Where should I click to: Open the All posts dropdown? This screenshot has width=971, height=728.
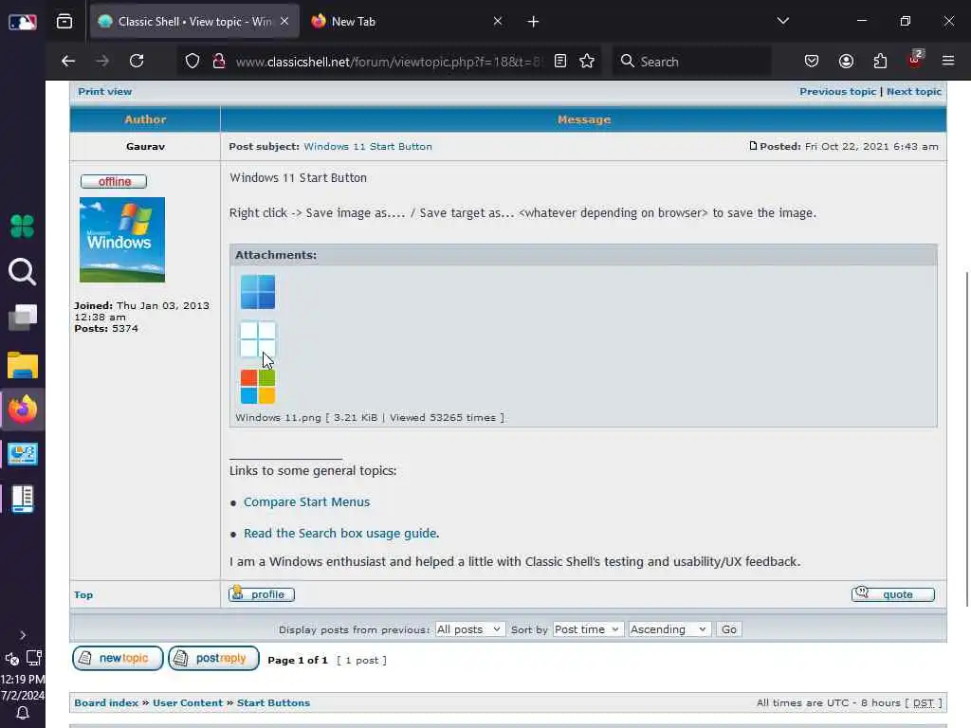pos(470,629)
